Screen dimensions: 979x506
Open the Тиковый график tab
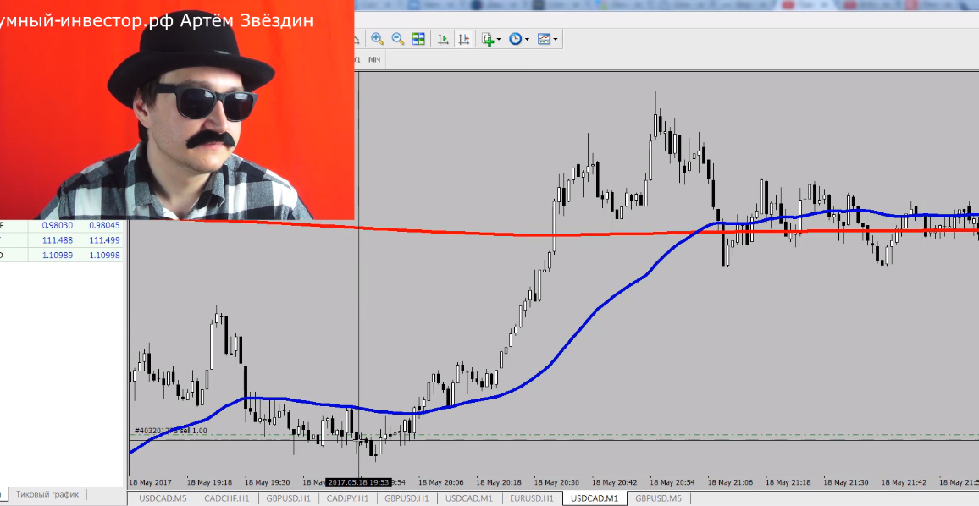[x=47, y=495]
